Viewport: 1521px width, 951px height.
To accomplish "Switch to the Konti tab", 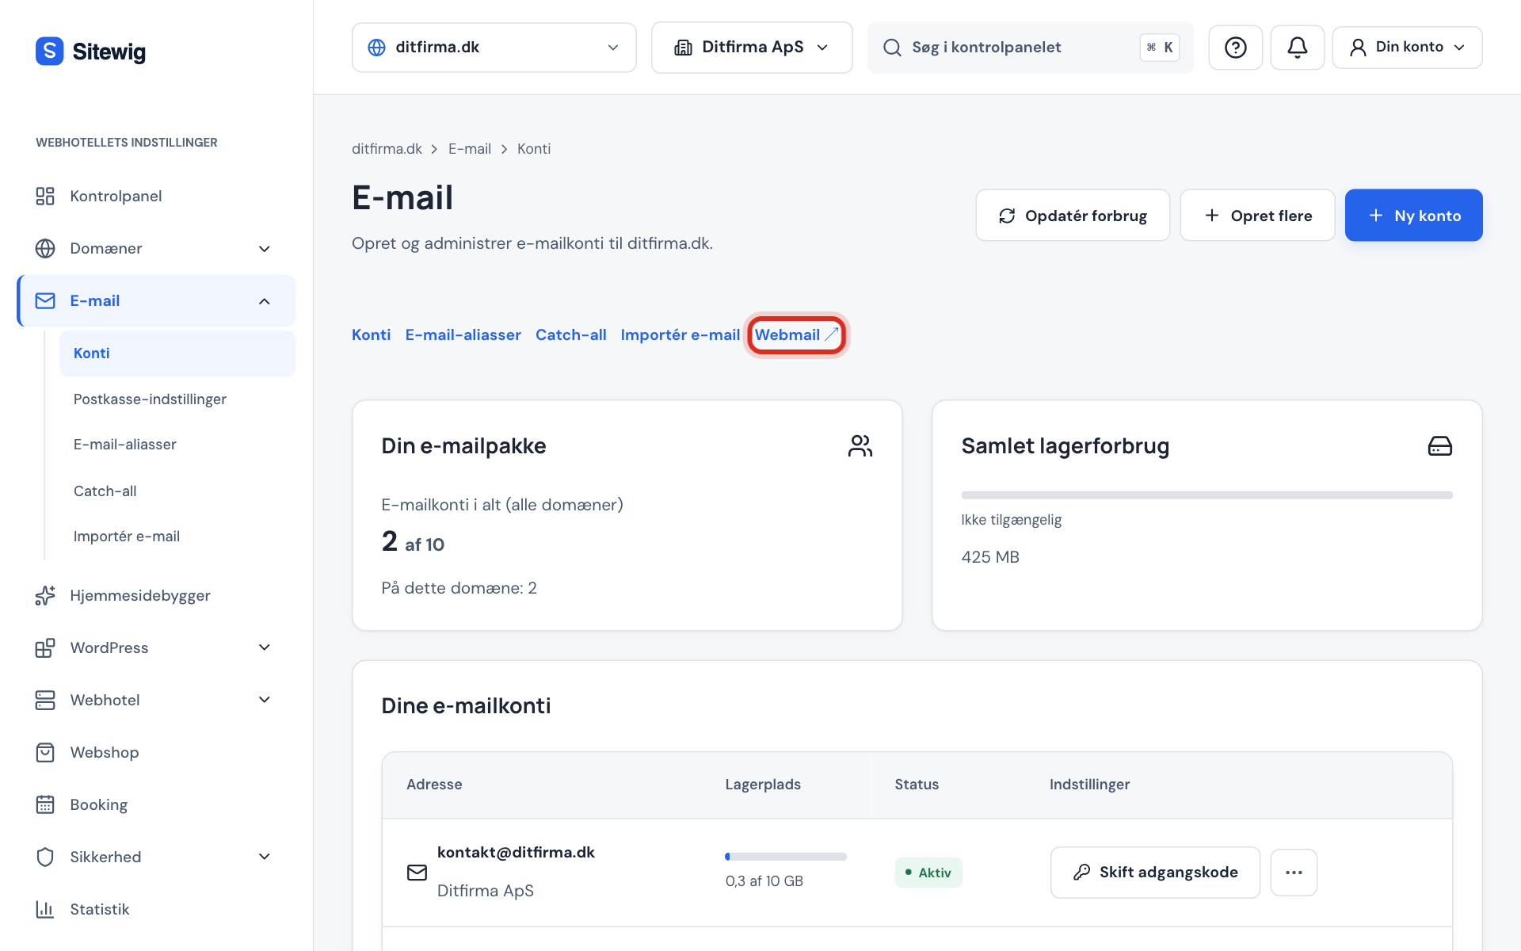I will [x=371, y=335].
